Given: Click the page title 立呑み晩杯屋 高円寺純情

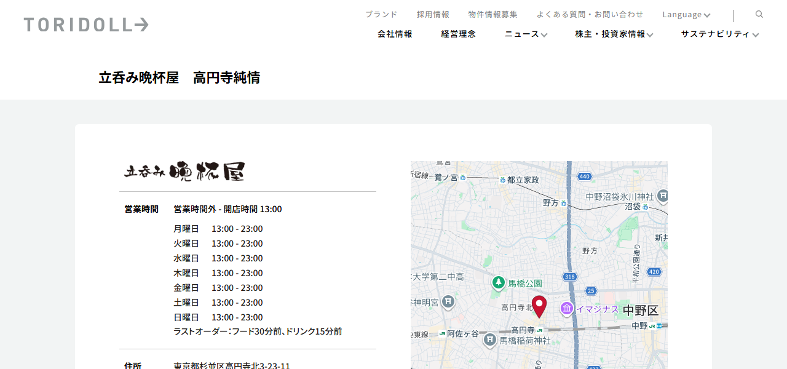Looking at the screenshot, I should tap(180, 77).
